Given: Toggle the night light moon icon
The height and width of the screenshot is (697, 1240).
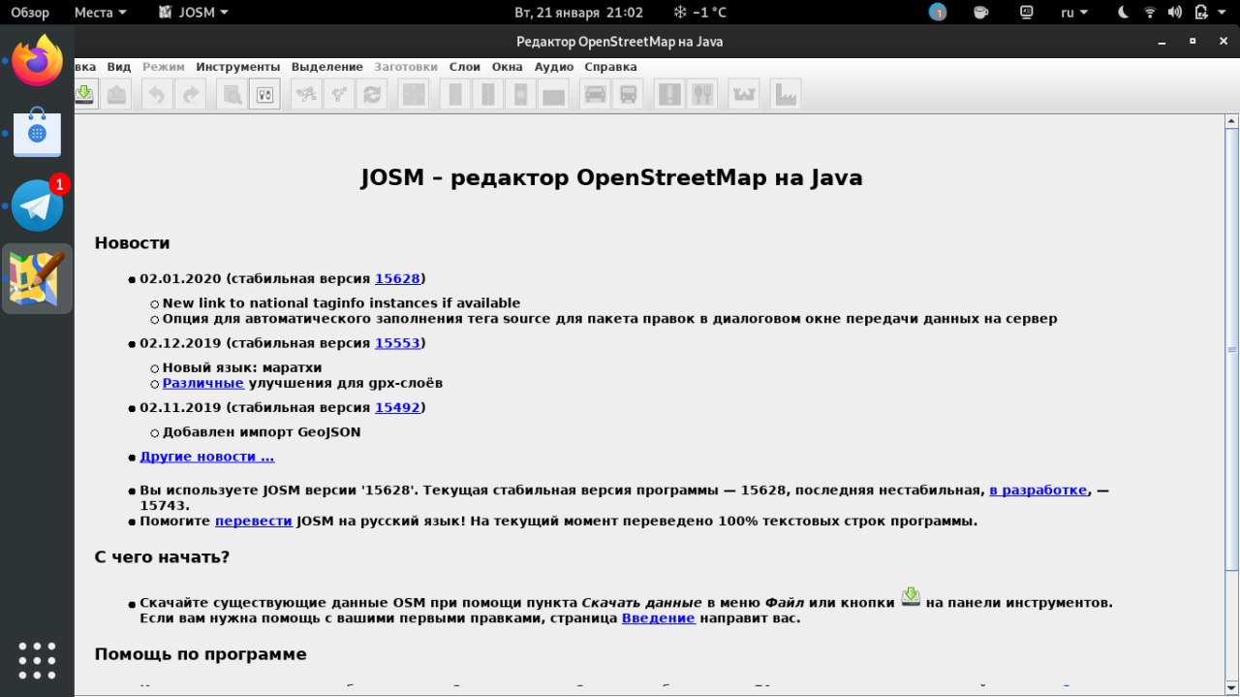Looking at the screenshot, I should tap(1124, 13).
